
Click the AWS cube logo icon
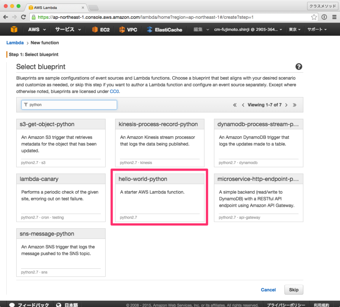[x=14, y=29]
